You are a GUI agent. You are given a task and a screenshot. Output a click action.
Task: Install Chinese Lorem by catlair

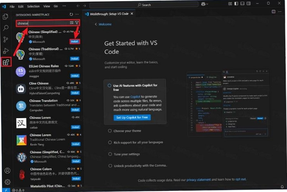75,127
